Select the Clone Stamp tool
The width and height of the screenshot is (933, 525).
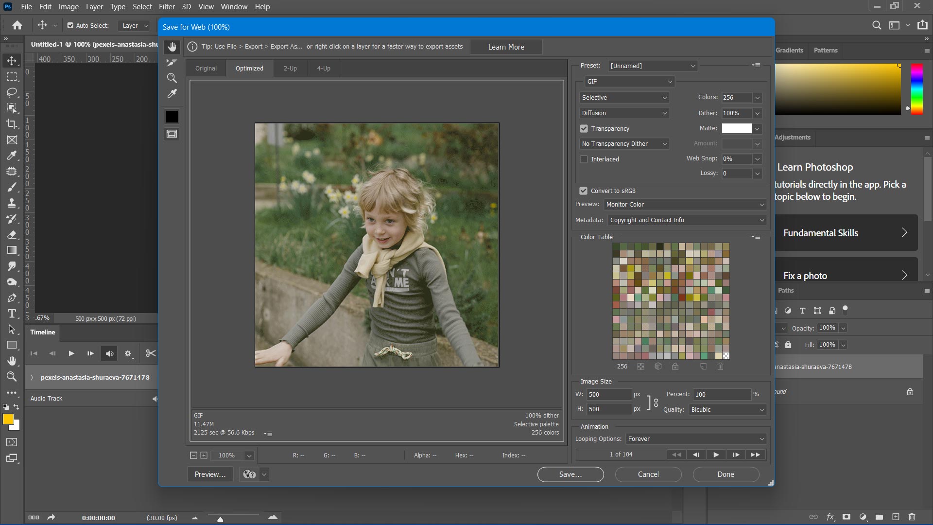[12, 203]
